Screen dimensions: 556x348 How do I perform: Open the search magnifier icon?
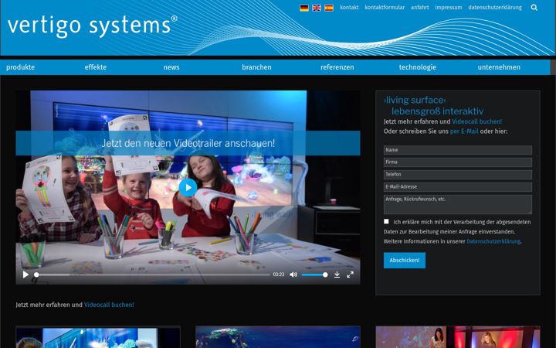534,8
